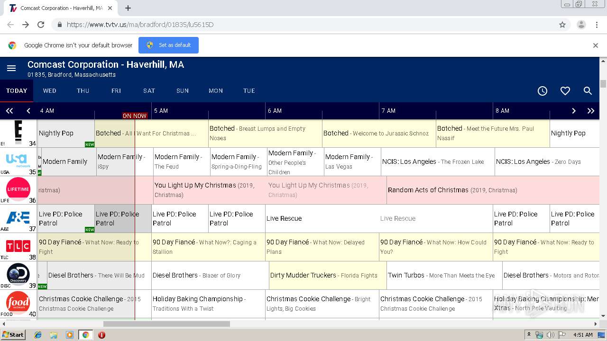Click the ON NOW time marker
This screenshot has width=607, height=341.
(x=135, y=116)
